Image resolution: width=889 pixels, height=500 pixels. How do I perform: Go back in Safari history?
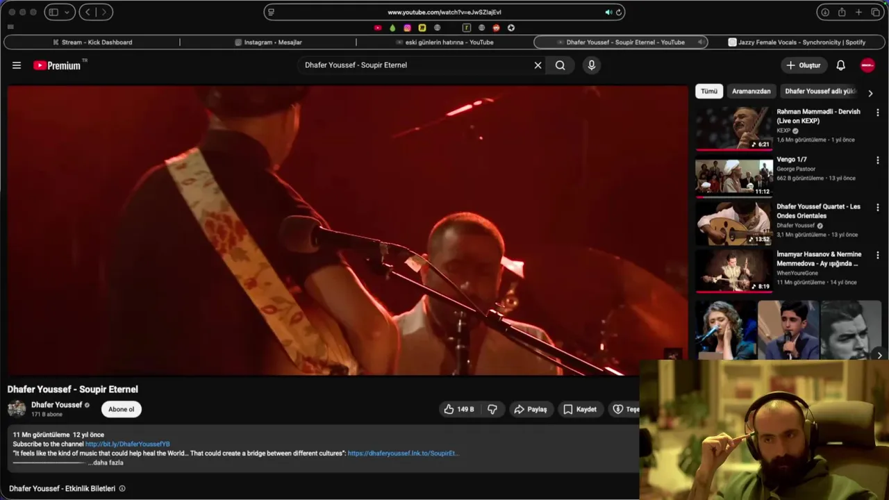pos(88,12)
